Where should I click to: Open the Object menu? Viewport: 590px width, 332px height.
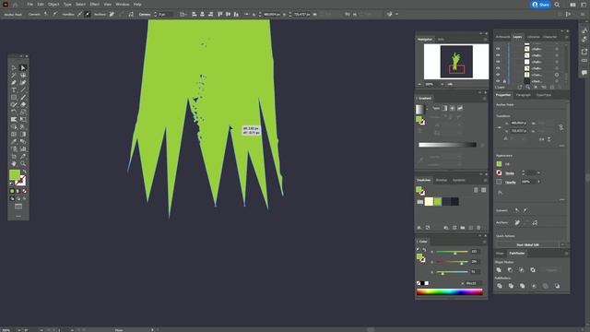pyautogui.click(x=53, y=5)
